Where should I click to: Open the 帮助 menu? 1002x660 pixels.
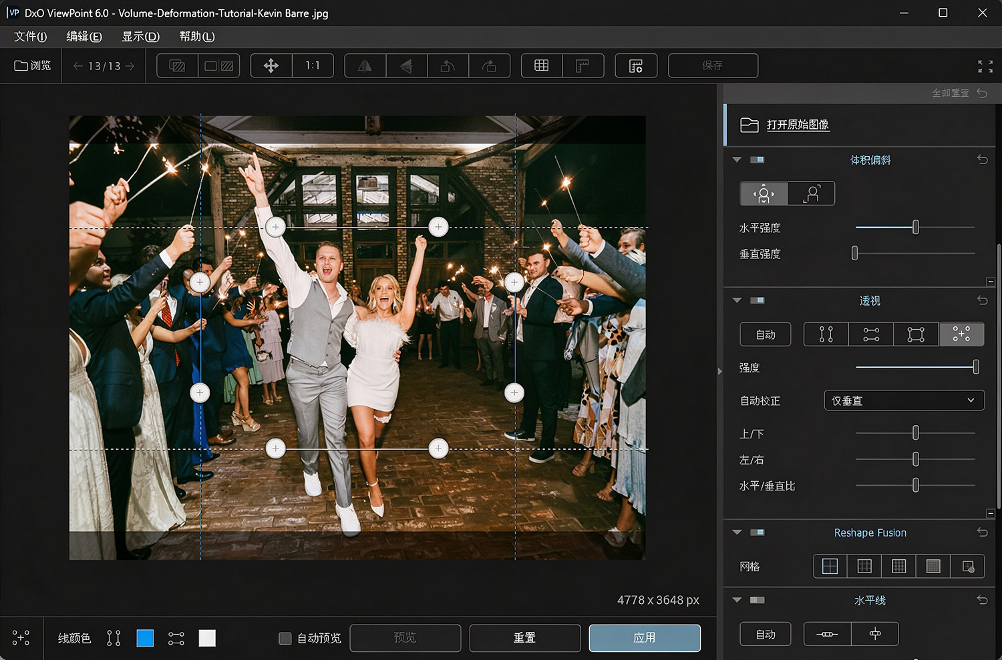(197, 37)
